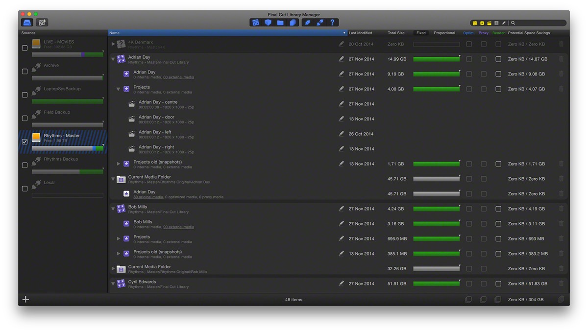This screenshot has height=332, width=588.
Task: Enable the LaptopSysBackup source checkbox
Action: pos(25,95)
